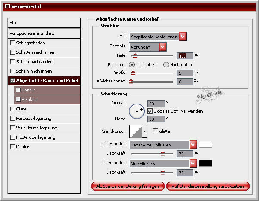The width and height of the screenshot is (259, 201).
Task: Expand the Glanzkontur picker arrow
Action: pos(145,131)
